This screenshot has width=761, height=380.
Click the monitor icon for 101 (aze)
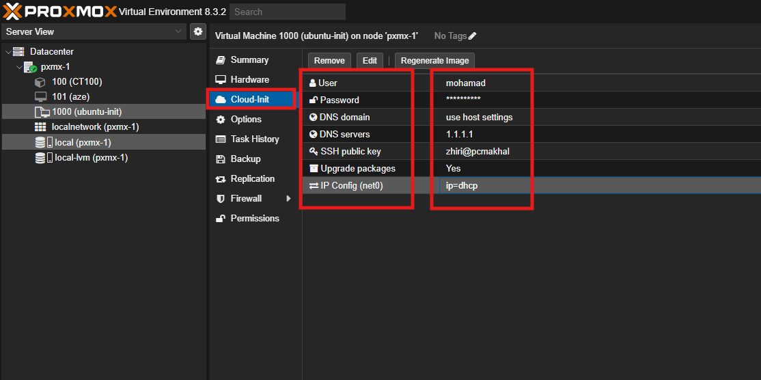[40, 97]
